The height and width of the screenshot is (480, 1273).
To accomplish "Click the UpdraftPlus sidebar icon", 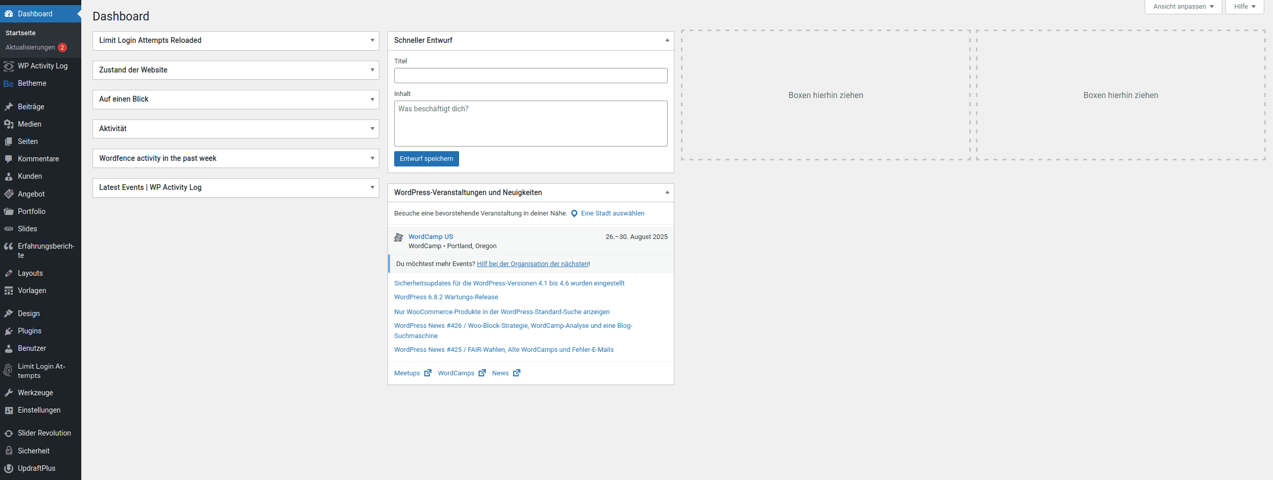I will point(9,468).
